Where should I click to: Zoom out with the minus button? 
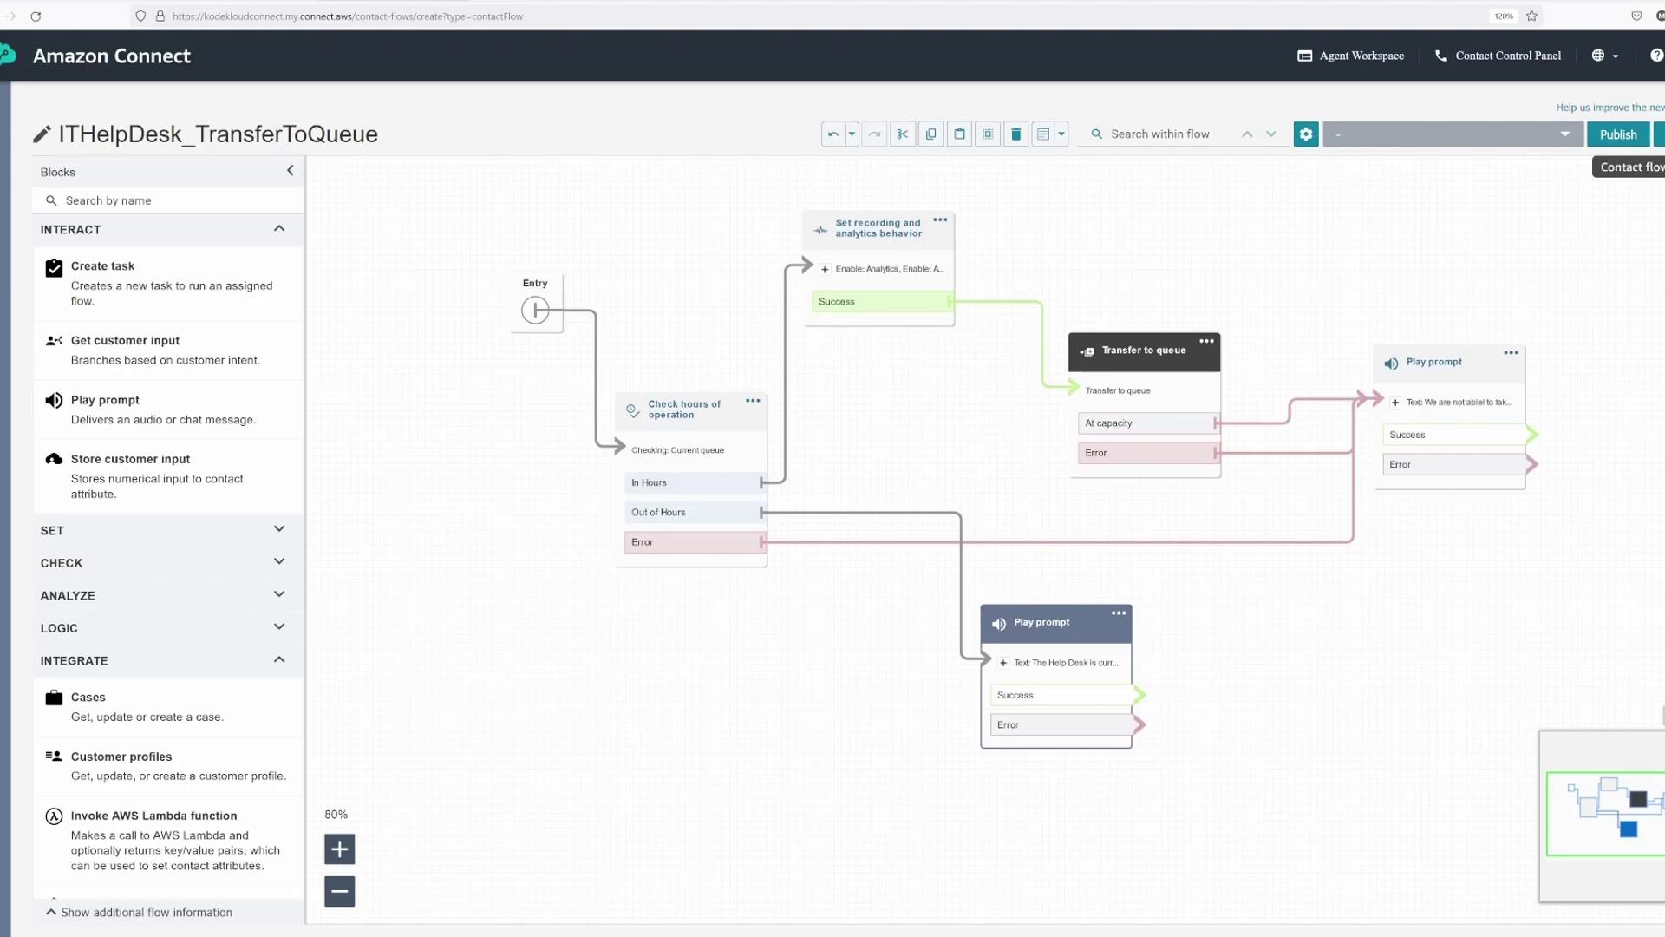coord(339,891)
